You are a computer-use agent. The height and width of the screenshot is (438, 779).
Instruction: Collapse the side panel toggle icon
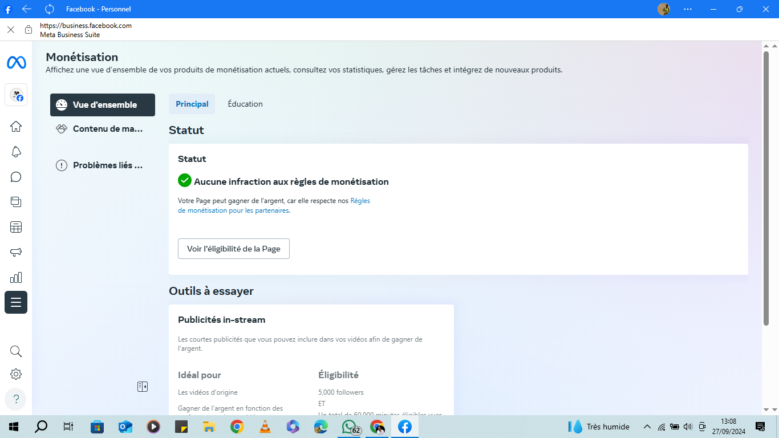(143, 387)
